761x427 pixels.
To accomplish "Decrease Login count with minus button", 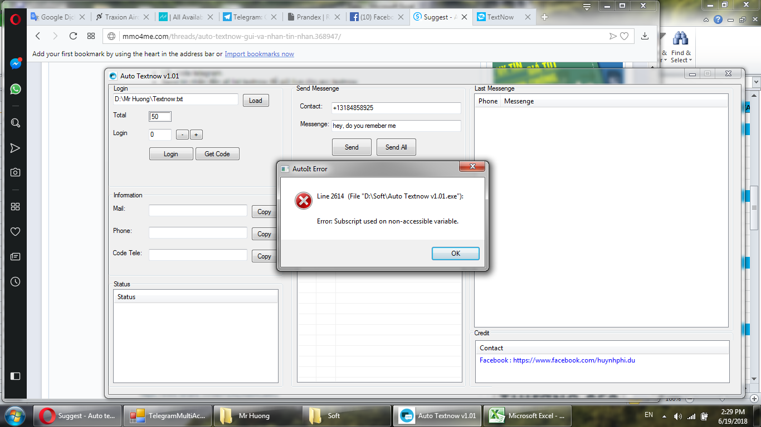I will pyautogui.click(x=182, y=135).
